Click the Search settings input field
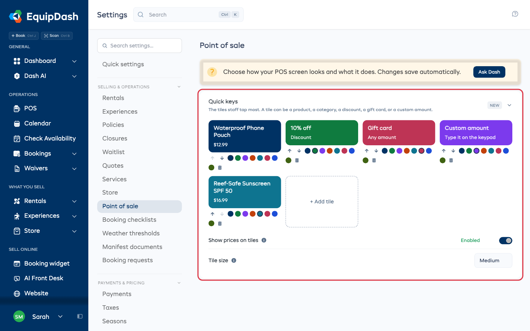This screenshot has height=331, width=530. tap(139, 46)
